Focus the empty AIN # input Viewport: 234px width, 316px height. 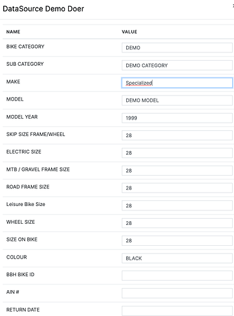177,293
